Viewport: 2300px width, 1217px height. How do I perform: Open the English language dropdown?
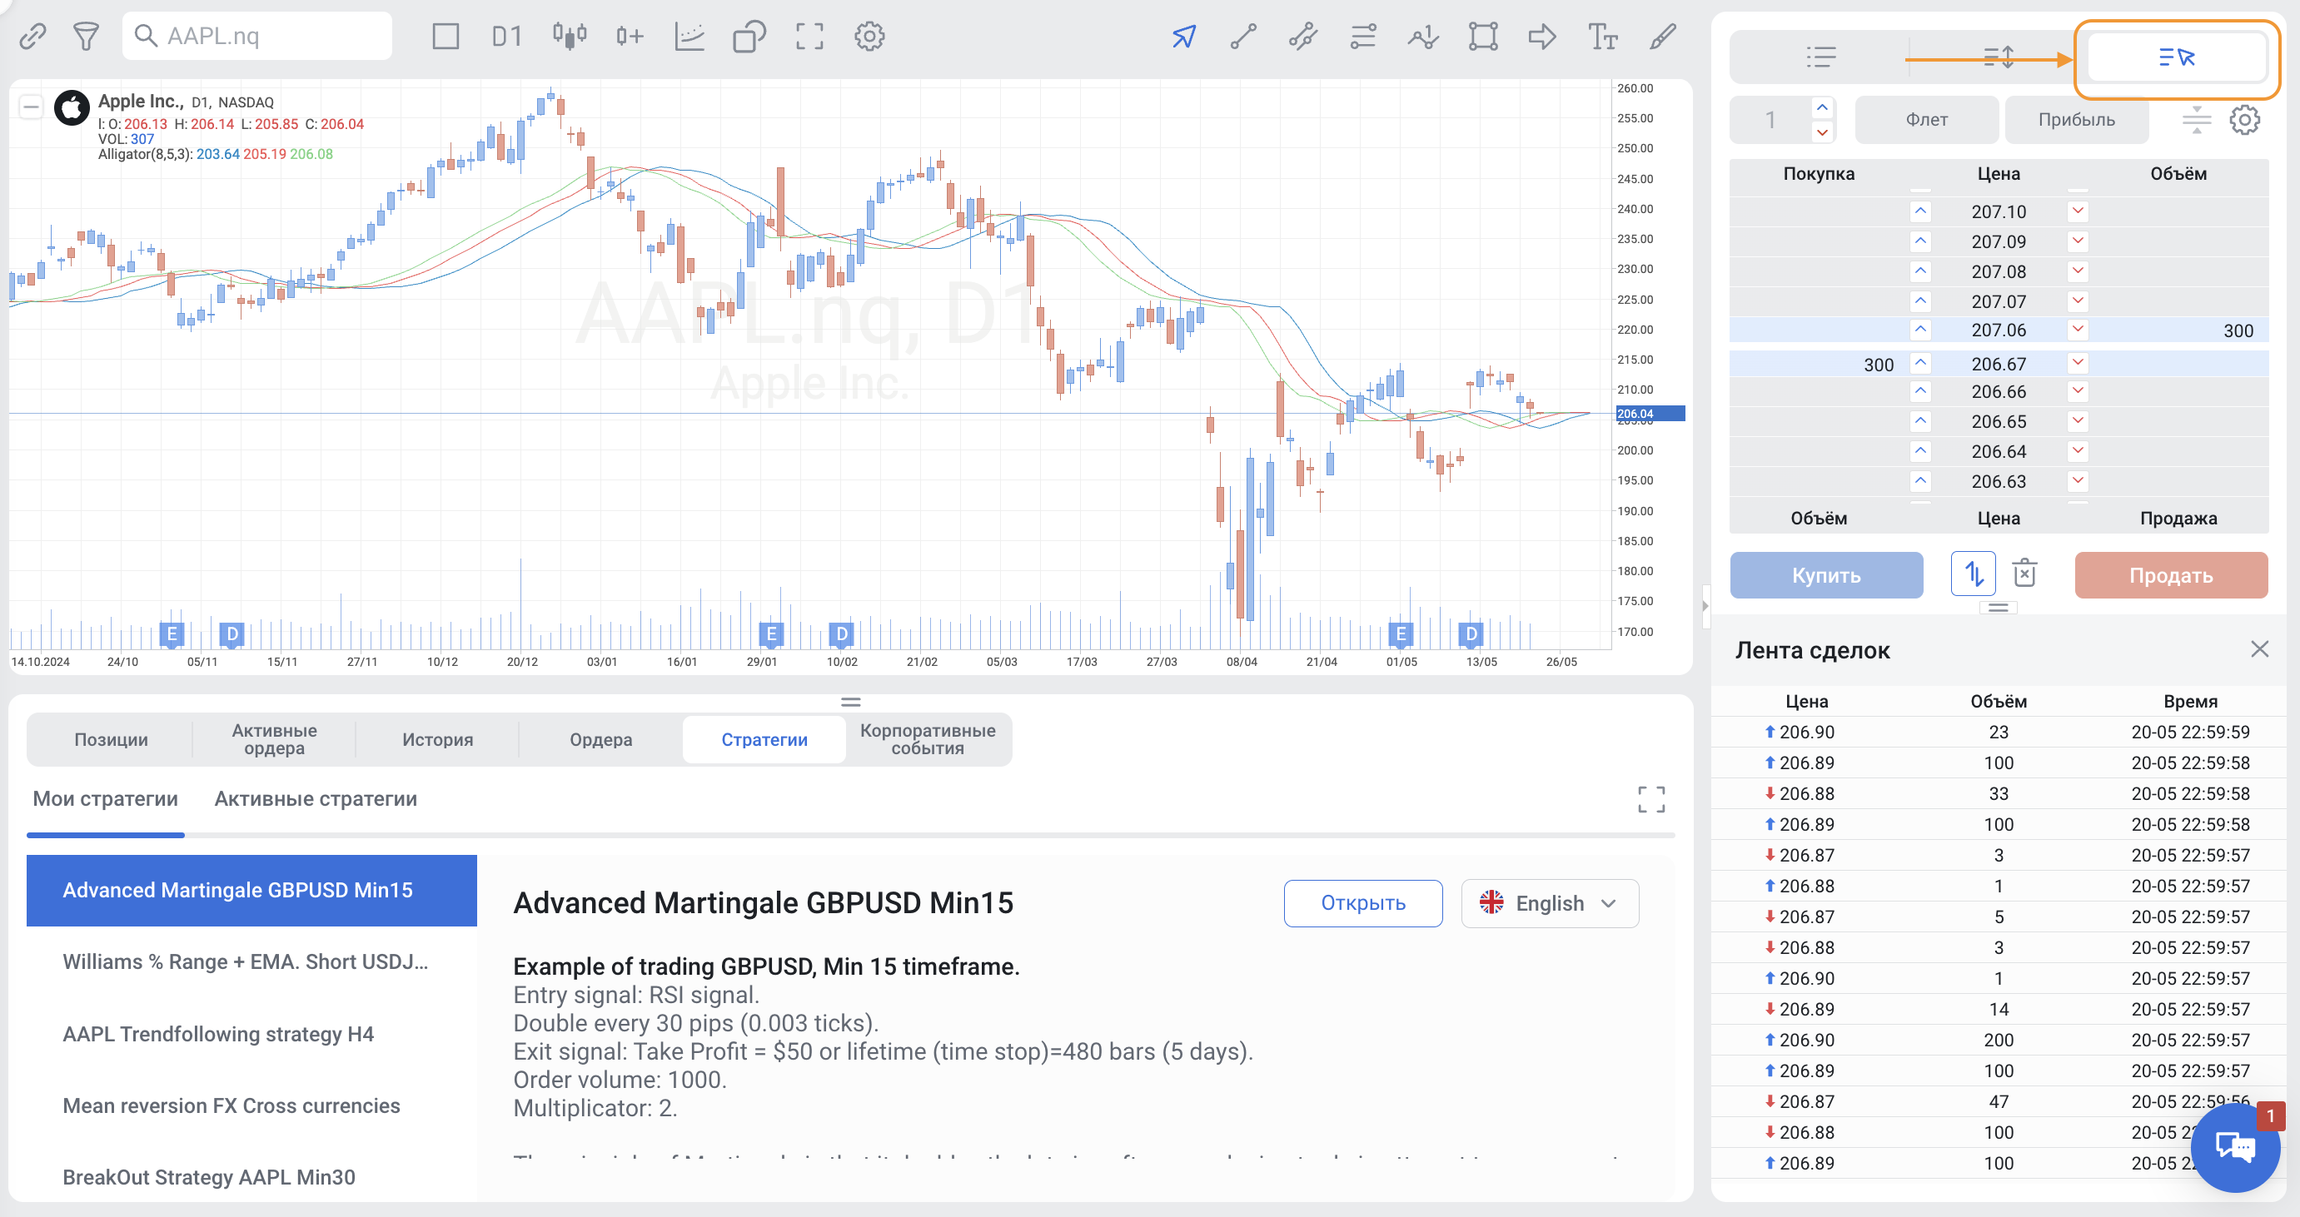point(1549,903)
